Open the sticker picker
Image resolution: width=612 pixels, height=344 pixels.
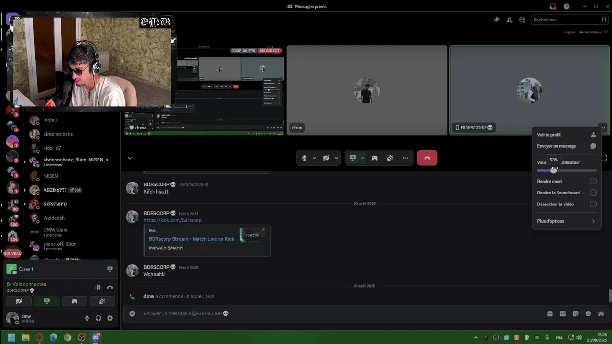[x=575, y=313]
